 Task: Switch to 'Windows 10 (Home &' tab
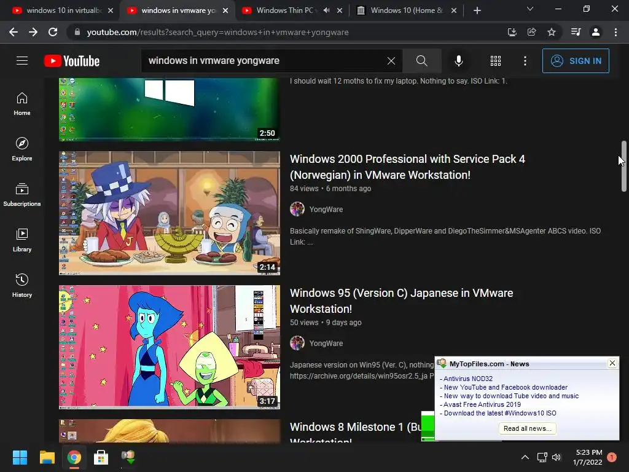tap(407, 10)
